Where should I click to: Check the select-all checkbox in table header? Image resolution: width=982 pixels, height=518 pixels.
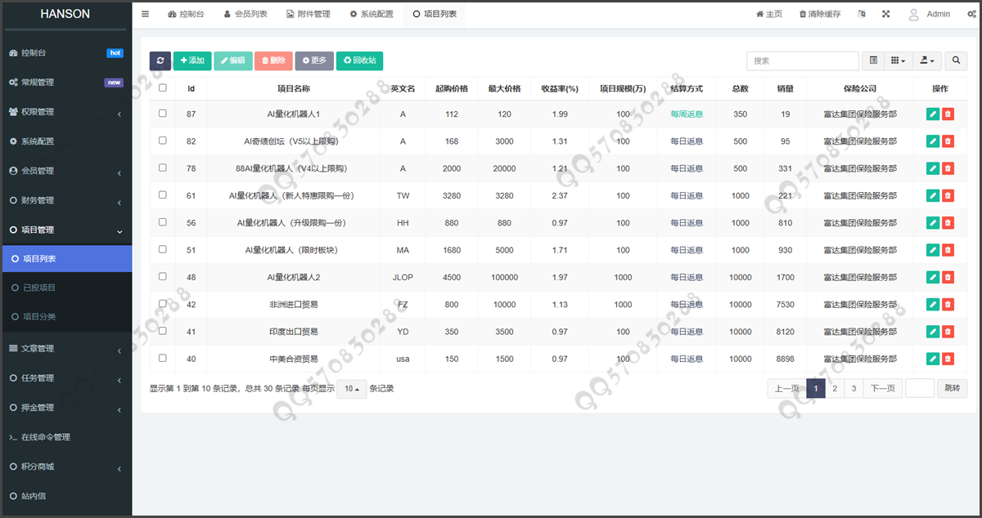click(162, 88)
